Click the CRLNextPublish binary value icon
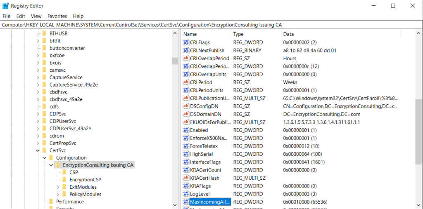The width and height of the screenshot is (423, 209). [x=186, y=50]
